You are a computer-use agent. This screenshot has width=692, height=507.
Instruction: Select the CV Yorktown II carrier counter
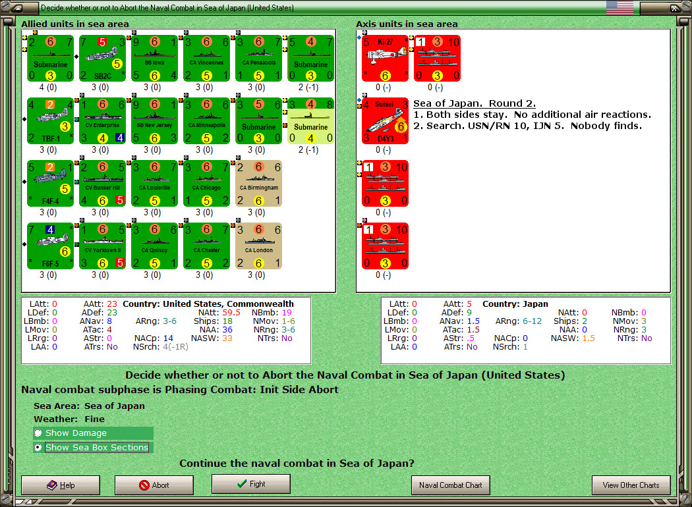tap(102, 246)
